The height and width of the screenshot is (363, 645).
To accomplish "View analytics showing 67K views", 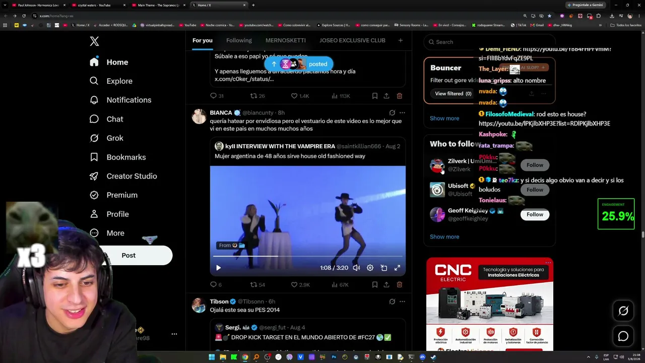I will coord(340,285).
